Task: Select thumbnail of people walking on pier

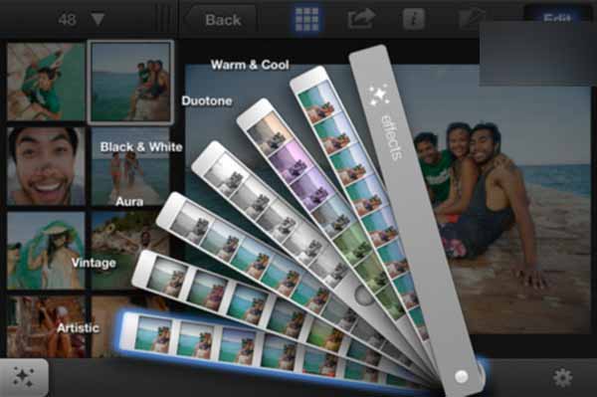Action: 130,166
